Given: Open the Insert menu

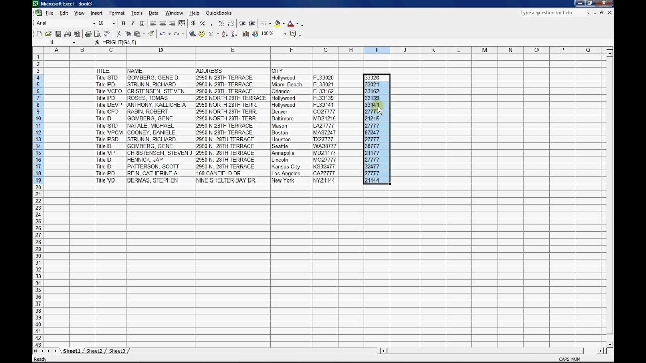Looking at the screenshot, I should [x=96, y=13].
